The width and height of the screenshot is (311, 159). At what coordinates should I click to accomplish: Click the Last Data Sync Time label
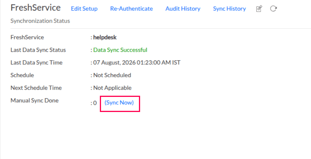(37, 63)
